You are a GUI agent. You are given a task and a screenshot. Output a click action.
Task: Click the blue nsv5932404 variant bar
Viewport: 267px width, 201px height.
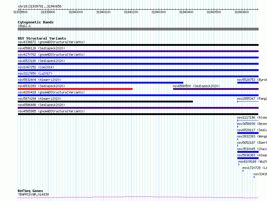pos(100,83)
